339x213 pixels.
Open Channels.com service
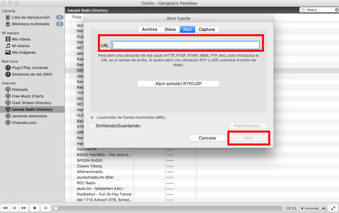(24, 123)
